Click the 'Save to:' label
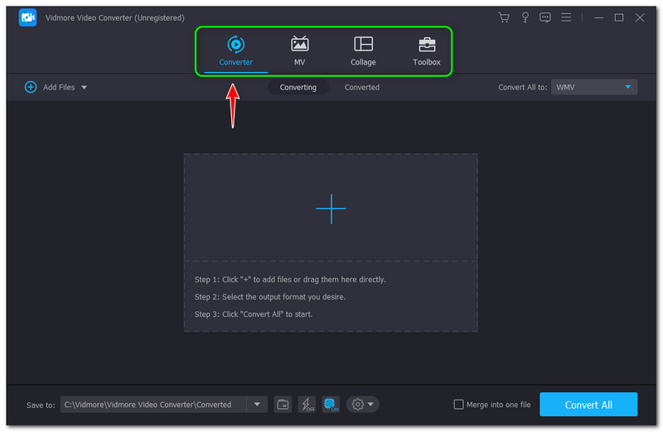Image resolution: width=663 pixels, height=432 pixels. click(x=41, y=406)
